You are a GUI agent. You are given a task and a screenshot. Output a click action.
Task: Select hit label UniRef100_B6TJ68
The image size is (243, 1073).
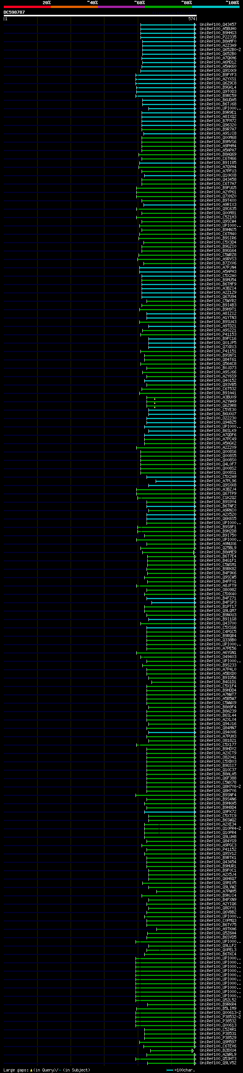point(218,104)
